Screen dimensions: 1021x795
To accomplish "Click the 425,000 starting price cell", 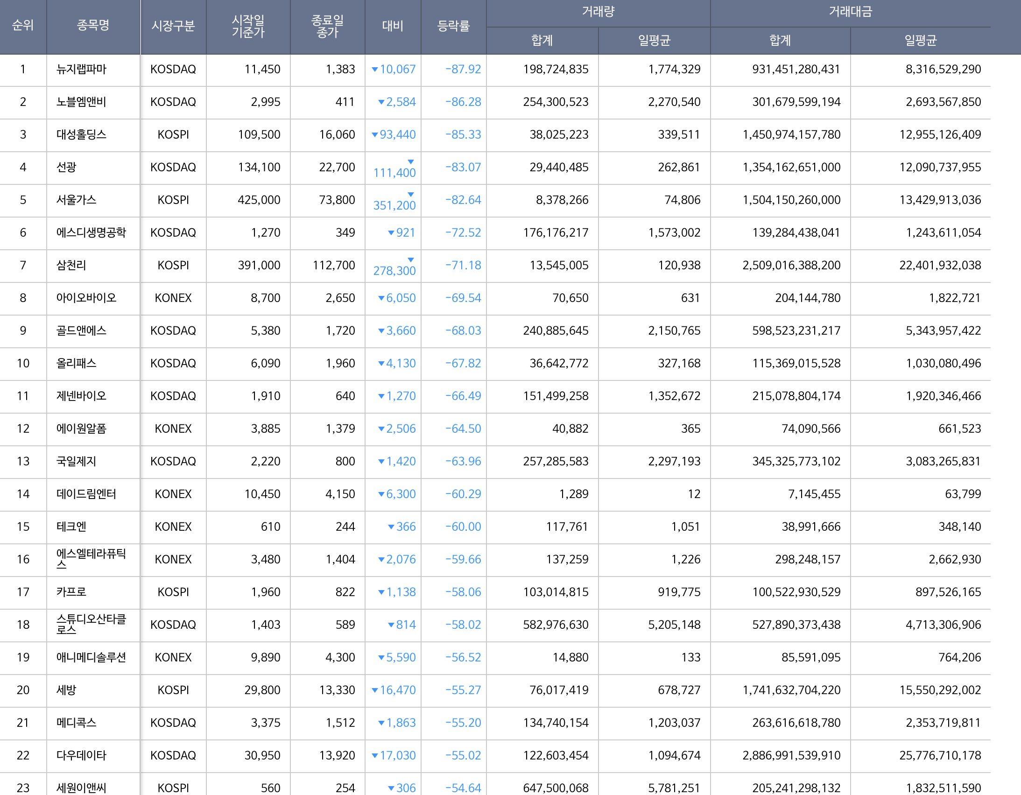I will pyautogui.click(x=259, y=200).
